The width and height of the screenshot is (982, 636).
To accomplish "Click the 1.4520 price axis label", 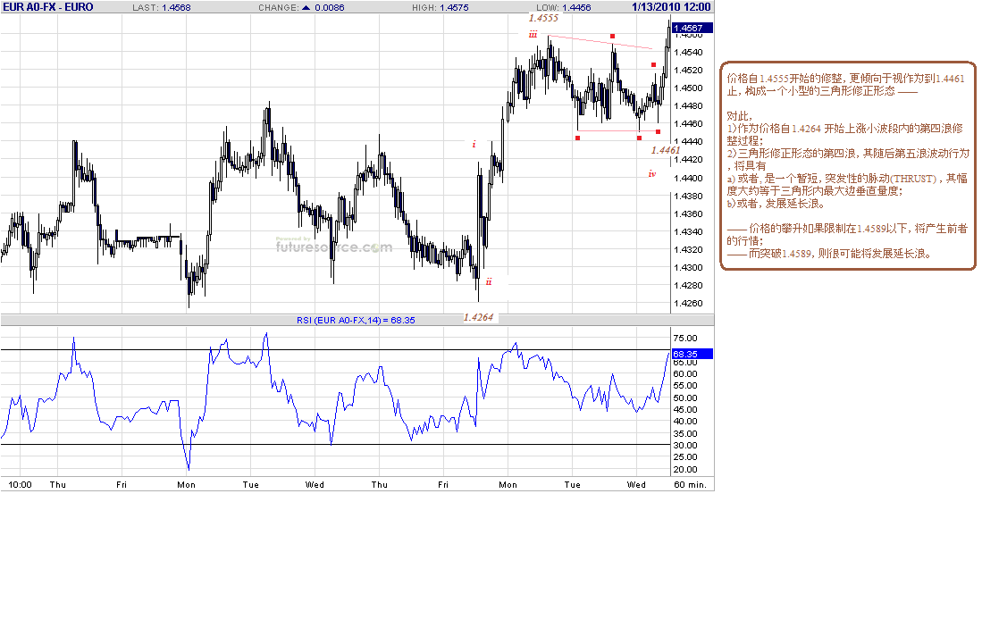I will pyautogui.click(x=689, y=70).
